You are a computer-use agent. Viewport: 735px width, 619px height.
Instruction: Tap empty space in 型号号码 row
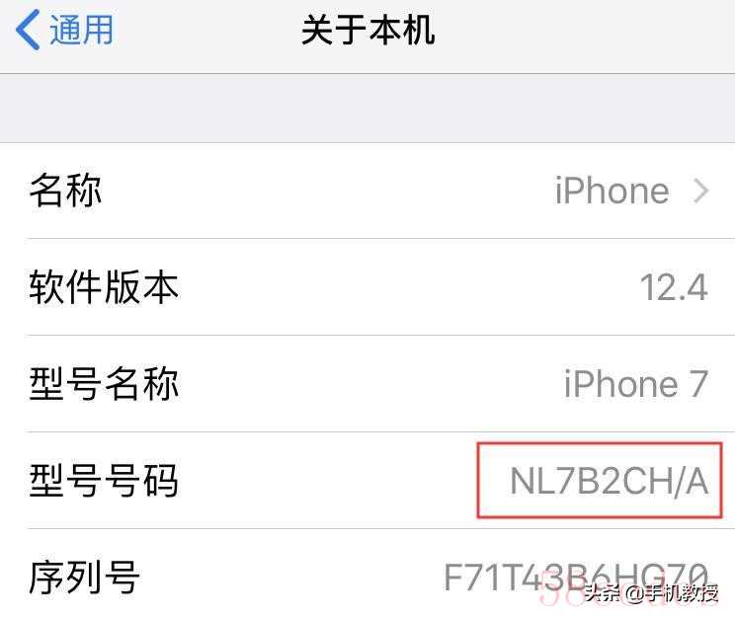tap(328, 481)
